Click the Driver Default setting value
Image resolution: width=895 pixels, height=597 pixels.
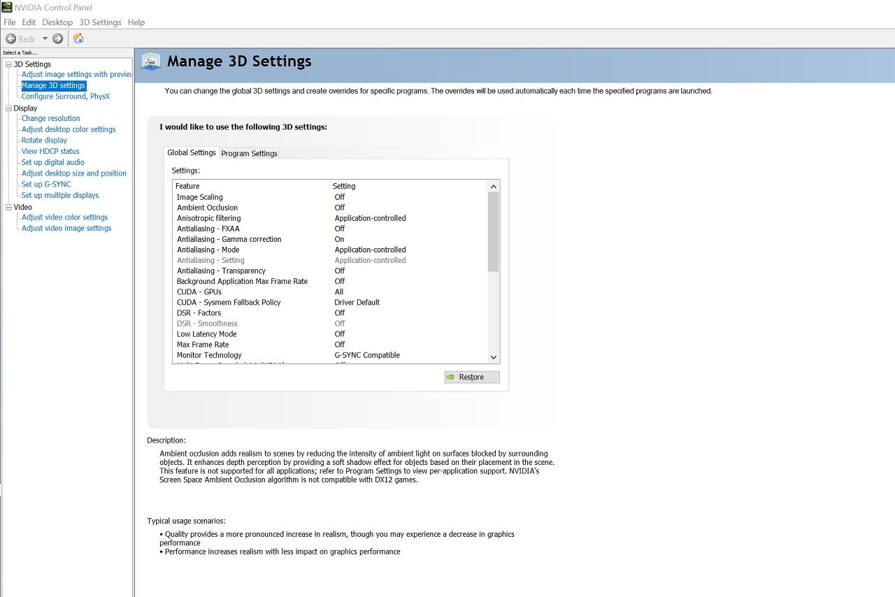coord(357,302)
